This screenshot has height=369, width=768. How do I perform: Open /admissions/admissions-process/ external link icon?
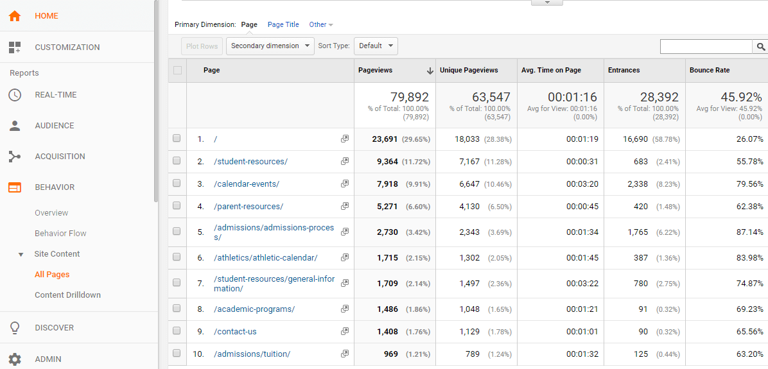click(x=345, y=232)
